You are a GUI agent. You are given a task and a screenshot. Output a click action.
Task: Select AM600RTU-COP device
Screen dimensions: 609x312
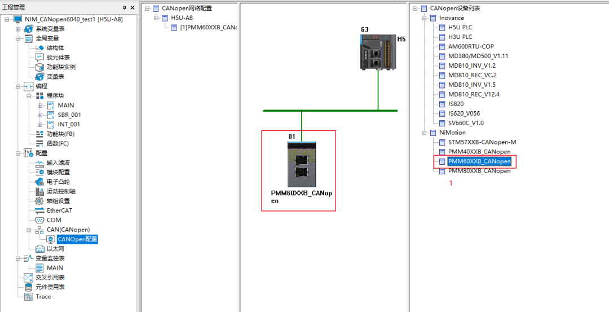(470, 47)
